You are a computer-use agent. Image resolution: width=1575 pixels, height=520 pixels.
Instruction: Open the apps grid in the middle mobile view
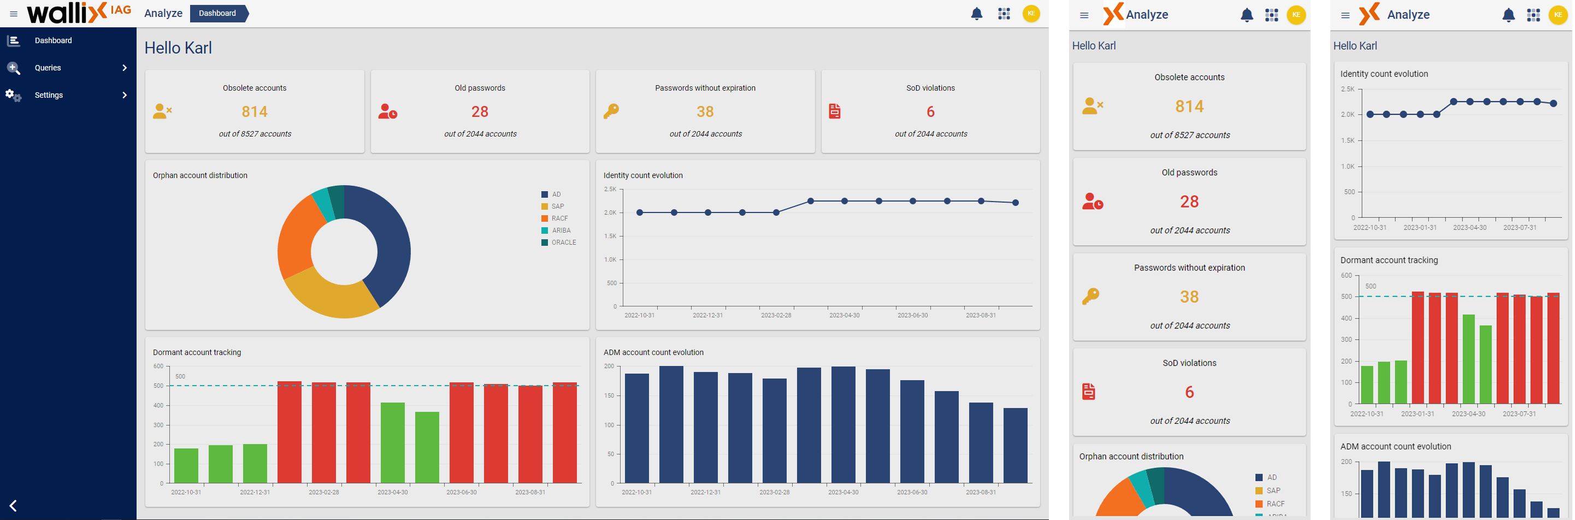[1272, 15]
